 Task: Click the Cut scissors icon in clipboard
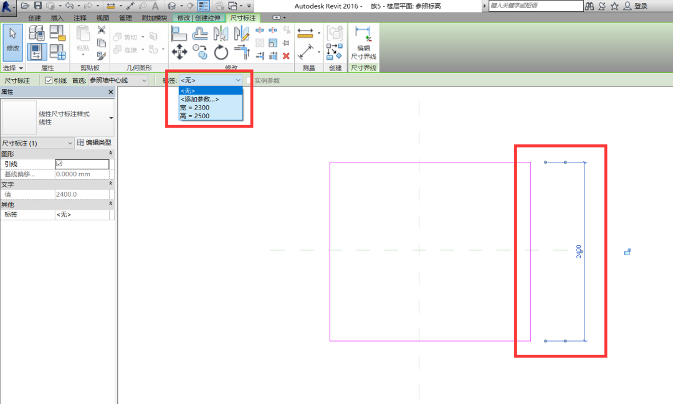(102, 30)
